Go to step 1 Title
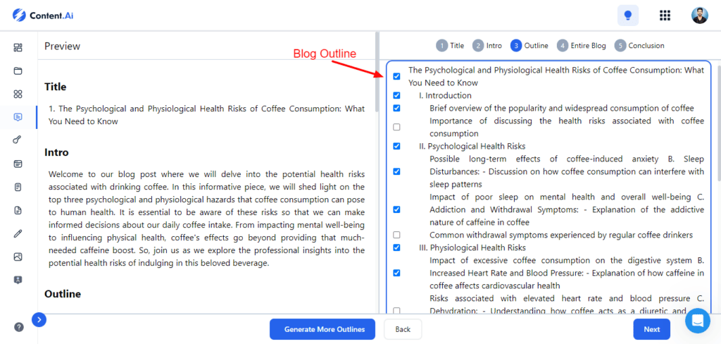 450,46
